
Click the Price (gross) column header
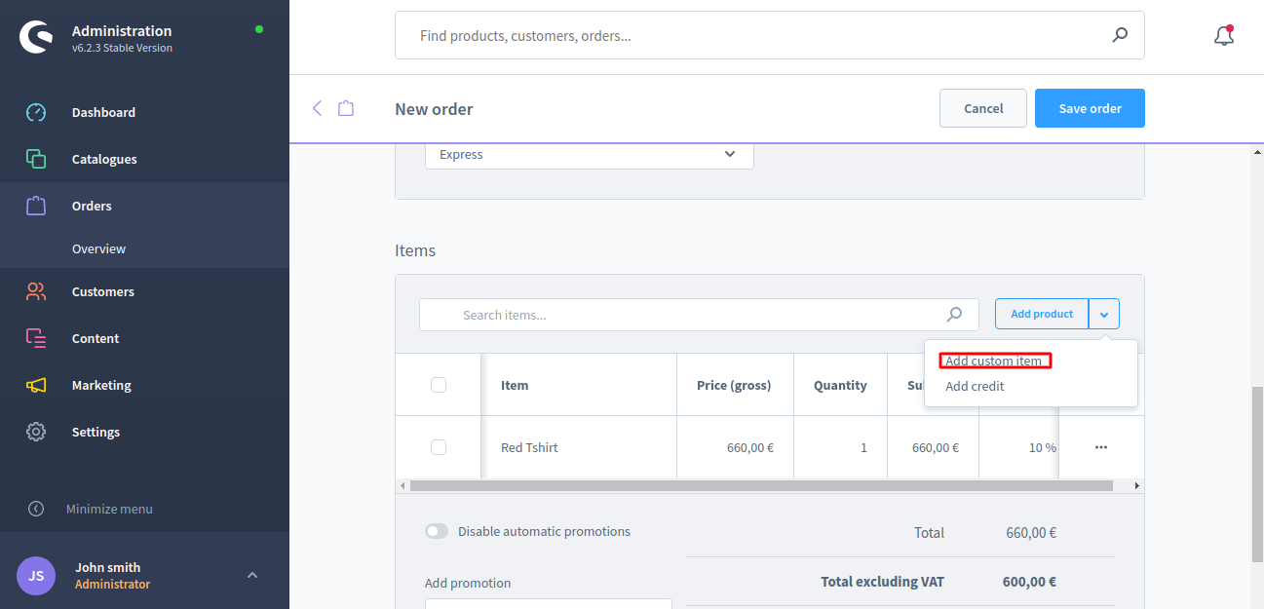coord(734,385)
